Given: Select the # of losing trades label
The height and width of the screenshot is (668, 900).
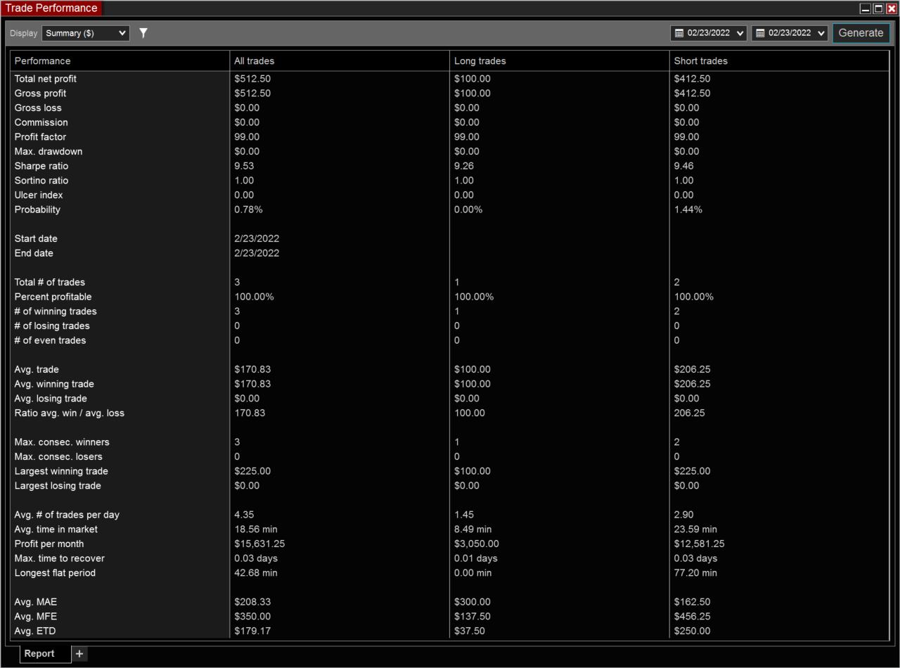Looking at the screenshot, I should tap(52, 326).
